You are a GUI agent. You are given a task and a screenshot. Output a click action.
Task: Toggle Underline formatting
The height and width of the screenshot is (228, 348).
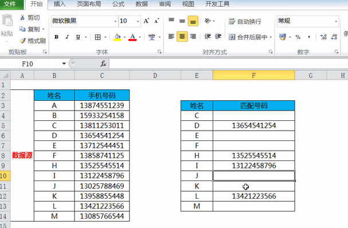pyautogui.click(x=78, y=37)
